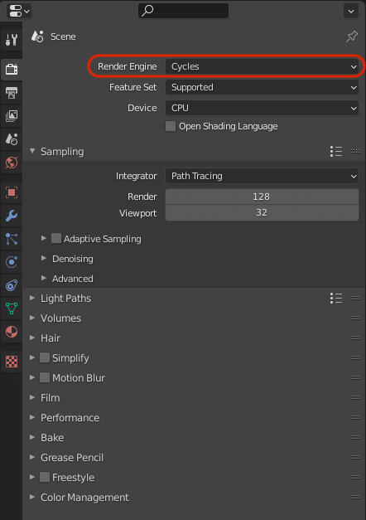Viewport: 366px width, 520px height.
Task: Open Object properties tab icon
Action: tap(12, 192)
